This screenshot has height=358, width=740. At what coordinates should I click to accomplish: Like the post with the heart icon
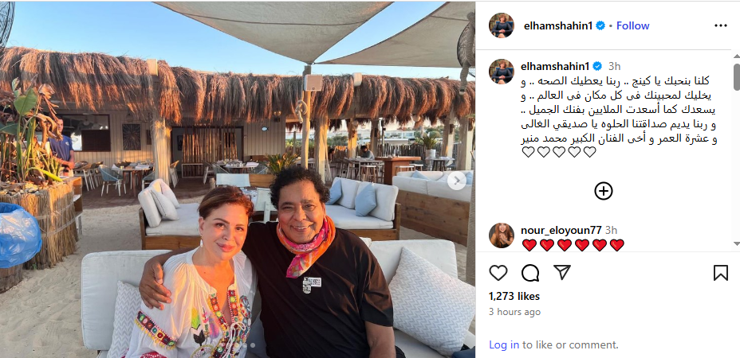click(498, 273)
